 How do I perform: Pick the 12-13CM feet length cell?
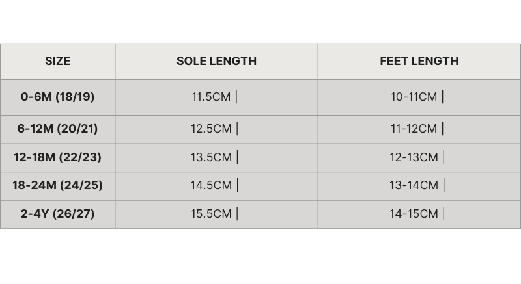coord(414,157)
